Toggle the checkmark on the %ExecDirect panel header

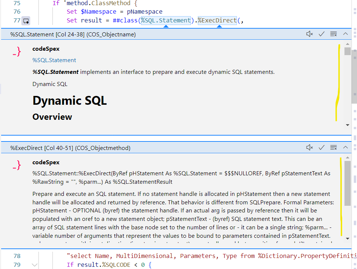point(321,147)
